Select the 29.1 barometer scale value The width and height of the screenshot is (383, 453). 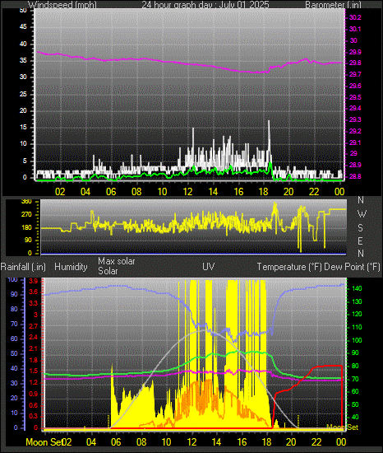(x=355, y=142)
